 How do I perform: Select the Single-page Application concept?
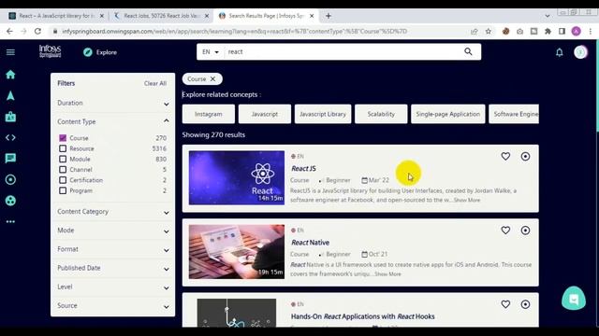(x=447, y=114)
